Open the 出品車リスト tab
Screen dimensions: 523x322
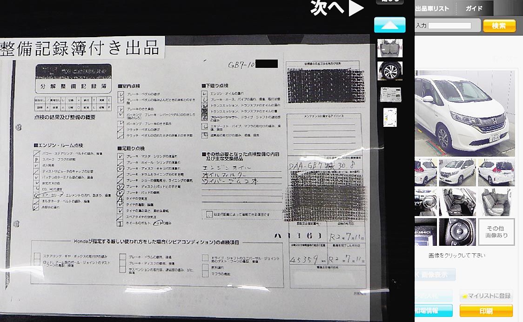point(432,8)
